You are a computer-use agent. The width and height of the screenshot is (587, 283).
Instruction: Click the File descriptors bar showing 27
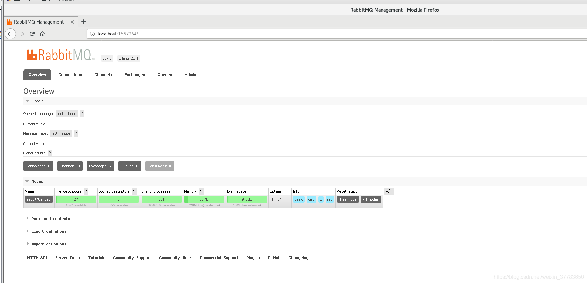[76, 199]
